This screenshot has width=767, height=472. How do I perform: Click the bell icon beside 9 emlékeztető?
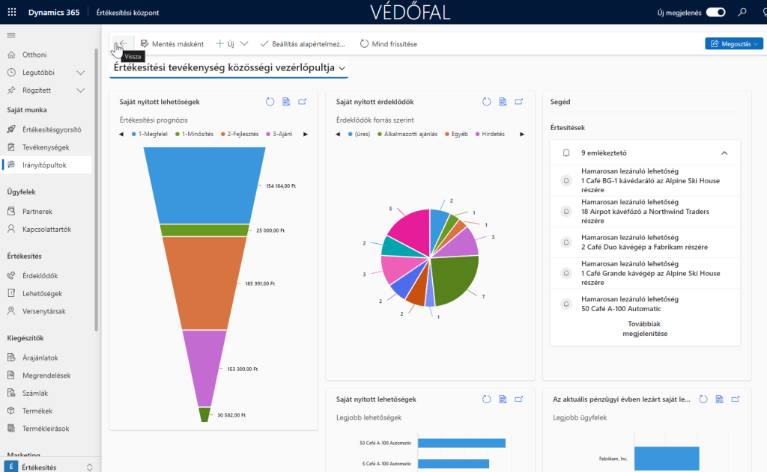pos(566,153)
